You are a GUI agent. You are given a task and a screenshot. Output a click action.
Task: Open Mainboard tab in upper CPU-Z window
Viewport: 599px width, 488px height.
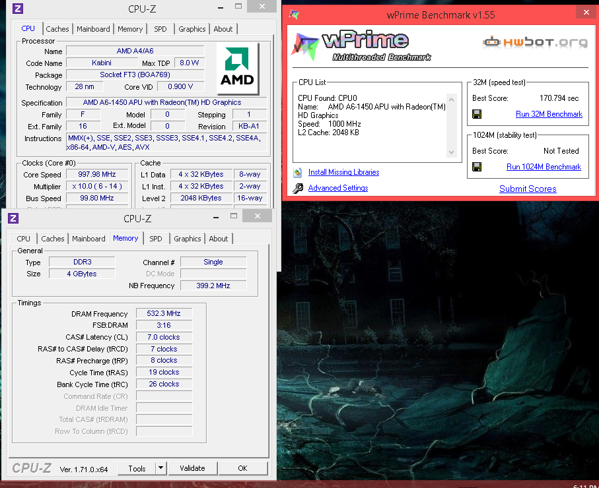coord(93,29)
